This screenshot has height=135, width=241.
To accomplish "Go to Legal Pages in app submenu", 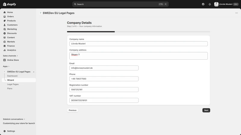I will point(13,84).
